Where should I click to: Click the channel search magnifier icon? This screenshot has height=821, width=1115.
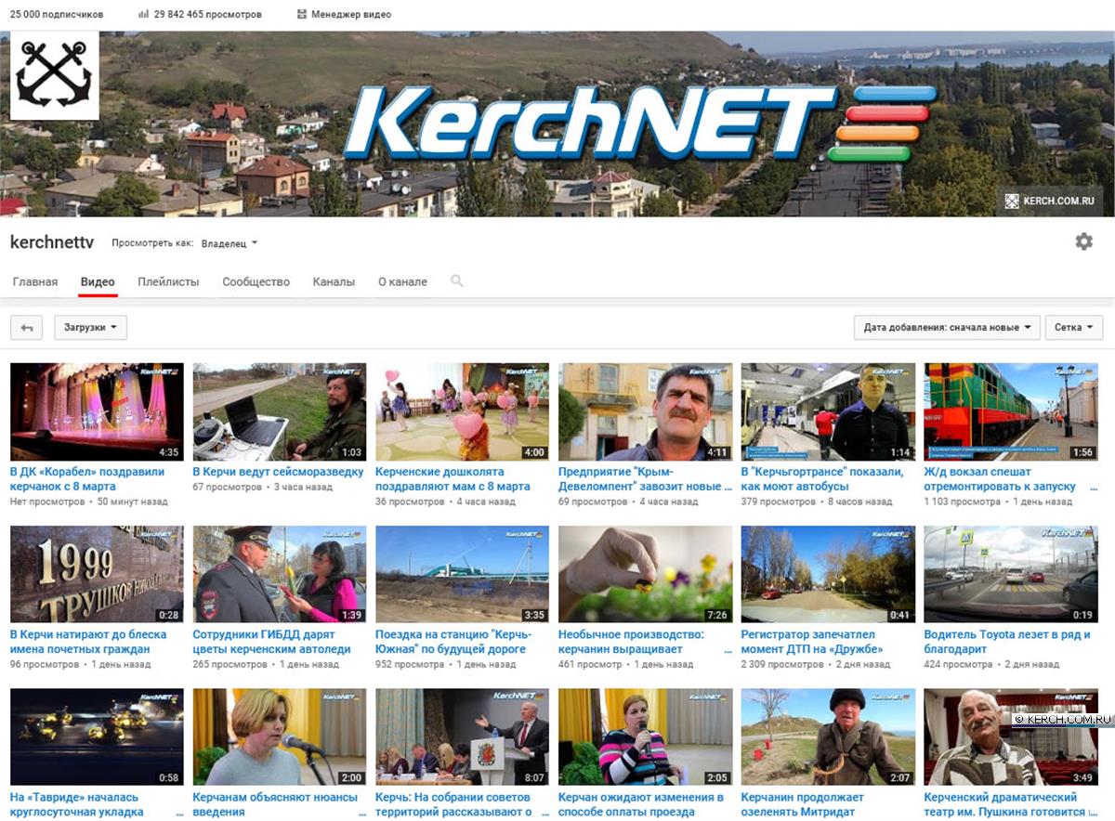pos(456,280)
